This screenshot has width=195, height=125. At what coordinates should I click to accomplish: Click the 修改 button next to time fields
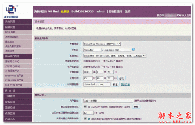(x=122, y=78)
